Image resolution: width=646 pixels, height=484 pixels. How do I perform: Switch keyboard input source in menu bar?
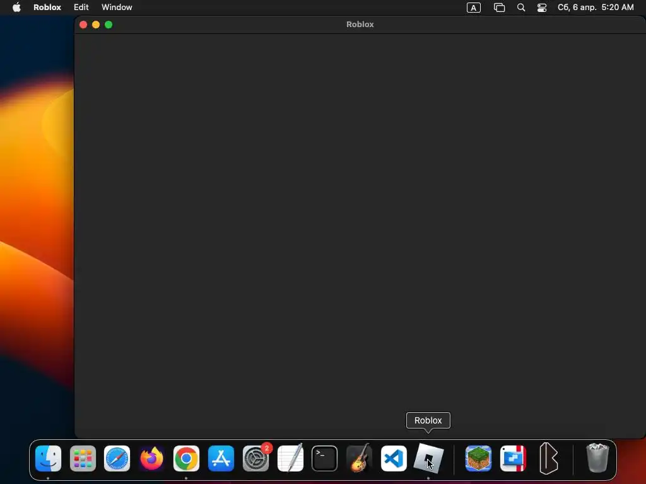point(473,8)
